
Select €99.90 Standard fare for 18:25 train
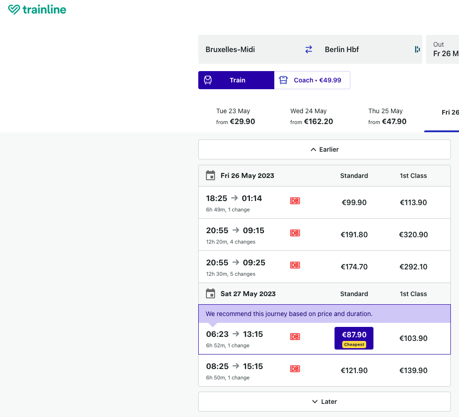click(354, 202)
